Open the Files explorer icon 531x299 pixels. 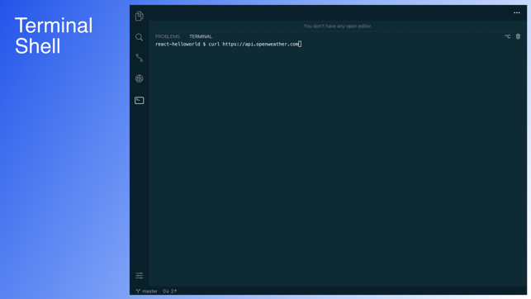pos(140,16)
